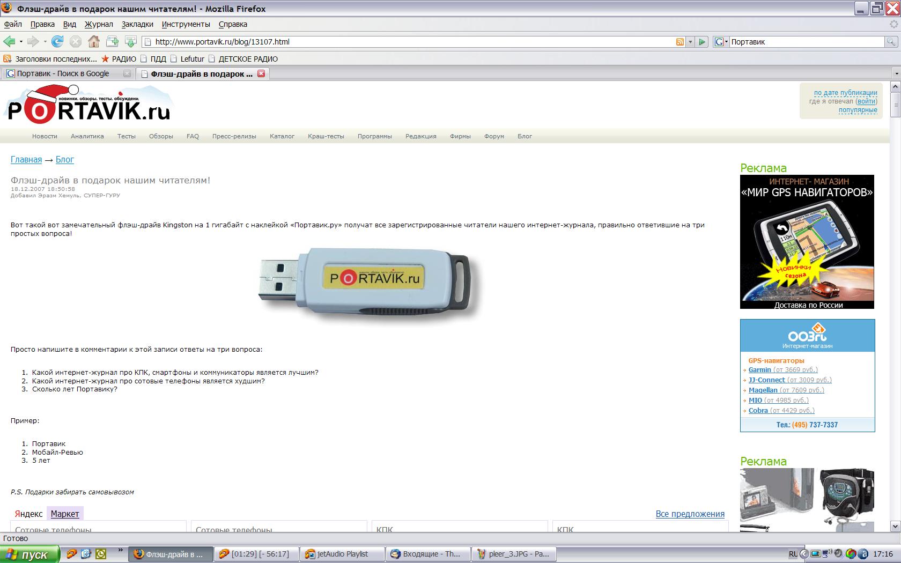Viewport: 901px width, 563px height.
Task: Click the 'Все предложения' link
Action: click(690, 514)
